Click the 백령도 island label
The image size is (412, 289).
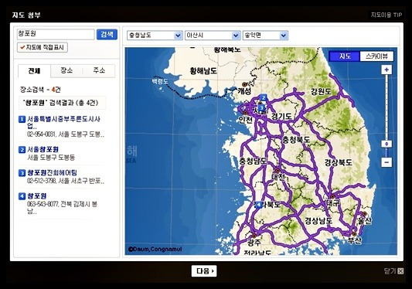click(x=160, y=81)
